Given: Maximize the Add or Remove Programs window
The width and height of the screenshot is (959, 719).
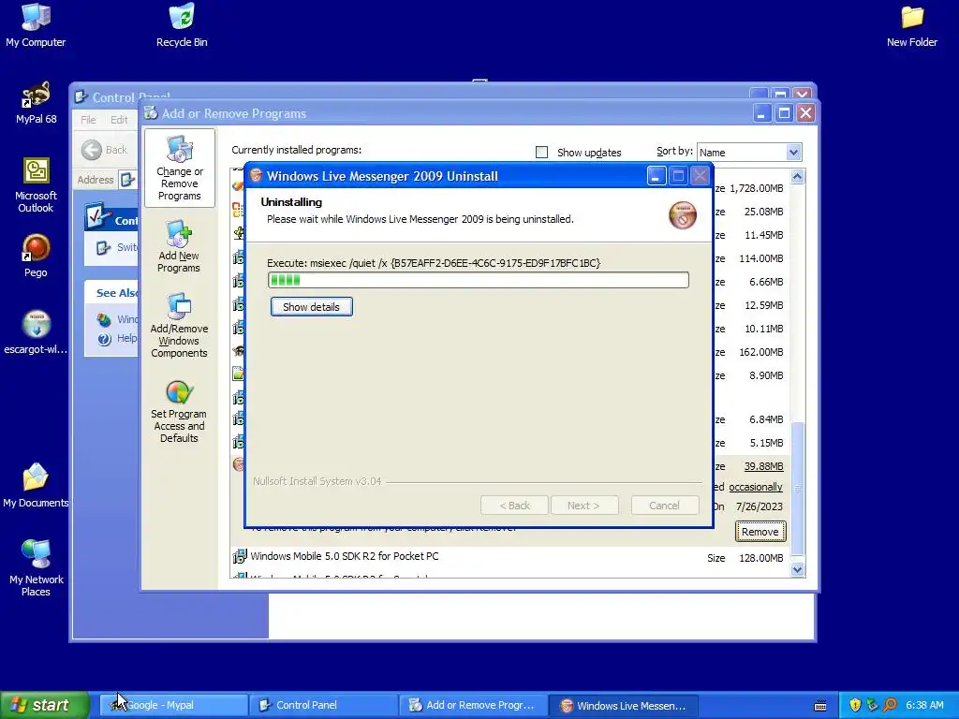Looking at the screenshot, I should pos(784,113).
